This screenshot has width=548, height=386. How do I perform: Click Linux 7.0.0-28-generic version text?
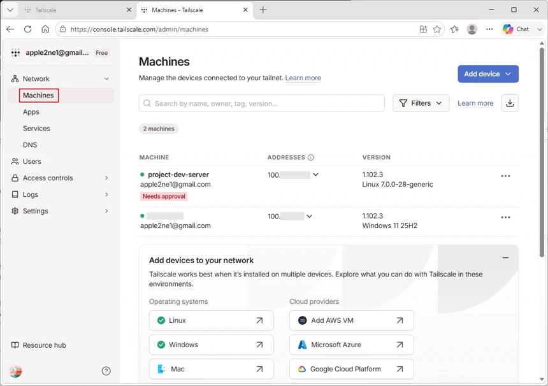coord(398,185)
